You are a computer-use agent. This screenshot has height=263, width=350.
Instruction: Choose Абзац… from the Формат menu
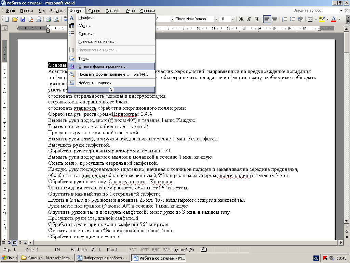pos(111,26)
